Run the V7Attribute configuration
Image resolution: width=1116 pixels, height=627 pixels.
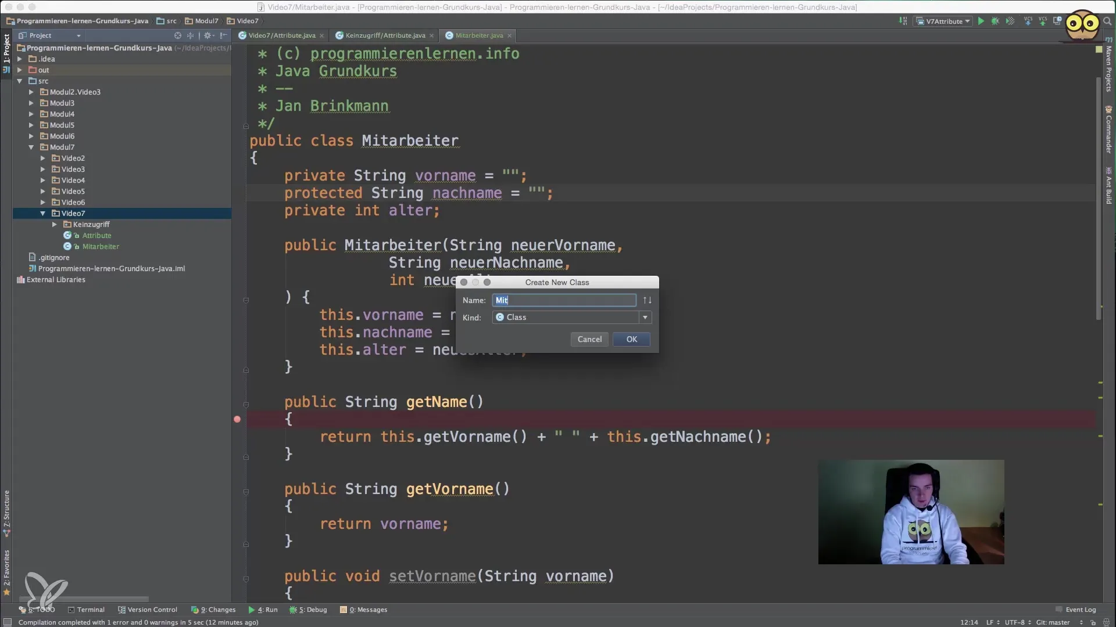click(x=981, y=21)
